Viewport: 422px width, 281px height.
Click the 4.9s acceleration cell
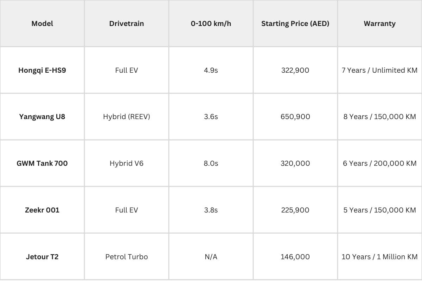pos(211,70)
